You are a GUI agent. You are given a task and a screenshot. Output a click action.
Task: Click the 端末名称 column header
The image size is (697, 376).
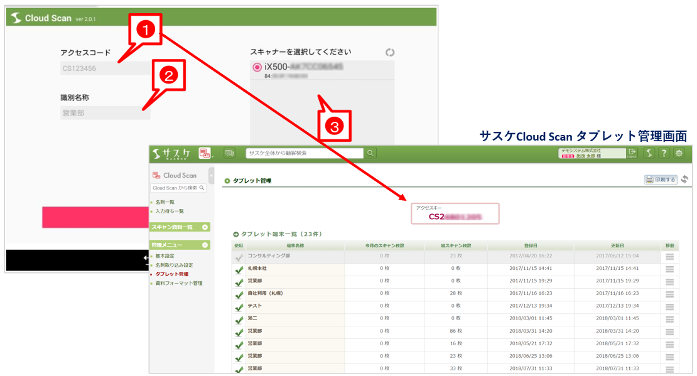(x=295, y=245)
